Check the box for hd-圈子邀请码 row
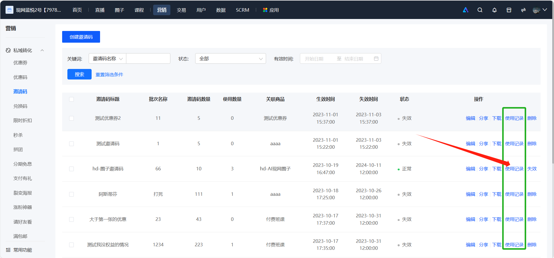The image size is (554, 258). point(71,169)
